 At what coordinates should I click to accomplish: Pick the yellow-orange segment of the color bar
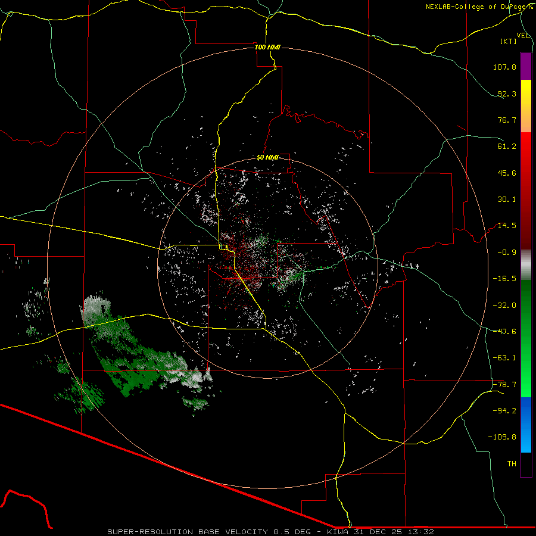[526, 106]
